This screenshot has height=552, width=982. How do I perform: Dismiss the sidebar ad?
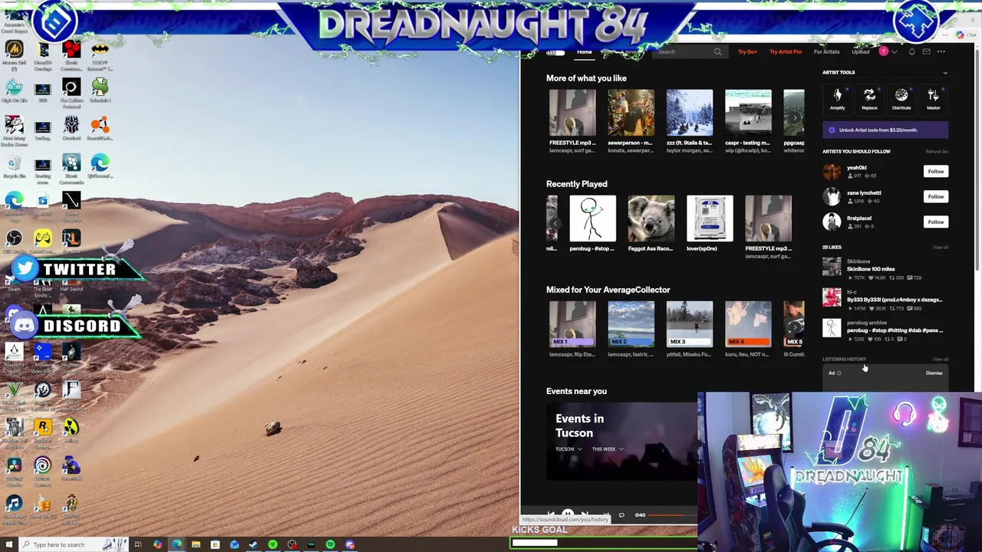[x=934, y=373]
